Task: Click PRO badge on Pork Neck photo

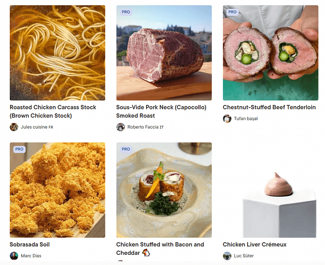Action: pos(126,12)
